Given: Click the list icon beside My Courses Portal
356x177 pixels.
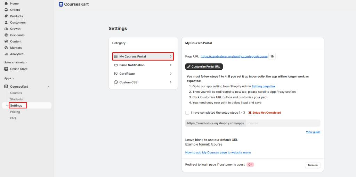Looking at the screenshot, I should [116, 56].
